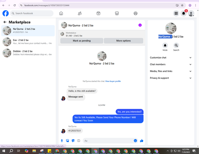Attach a photo with the image icon
This screenshot has height=154, width=199.
click(x=68, y=141)
